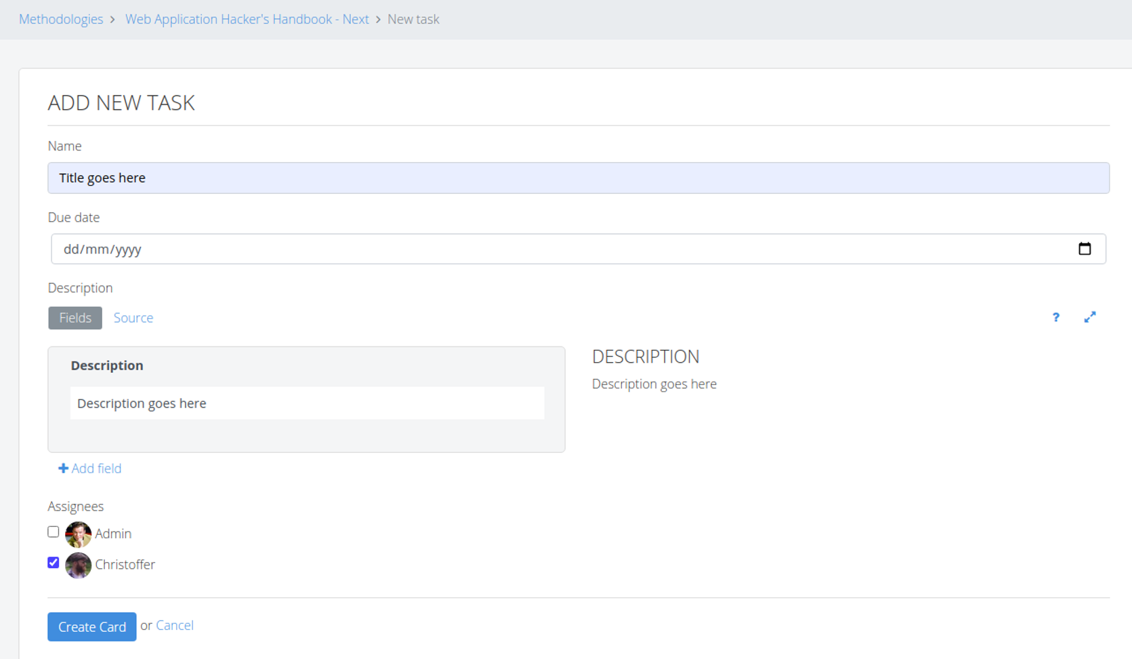This screenshot has width=1132, height=659.
Task: Open Web Application Hacker's Handbook - Next breadcrumb
Action: [247, 19]
